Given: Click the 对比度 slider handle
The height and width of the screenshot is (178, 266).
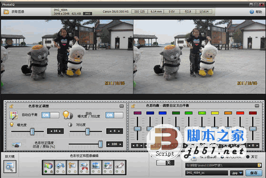Looking at the screenshot, I should coord(87,131).
